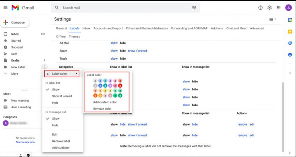296x157 pixels.
Task: Select Show under In label list
Action: (56, 90)
